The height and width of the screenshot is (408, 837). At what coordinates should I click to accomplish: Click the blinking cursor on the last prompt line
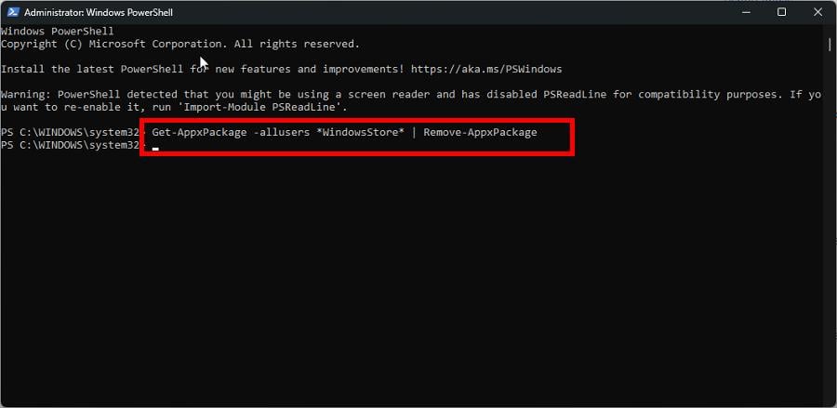tap(155, 148)
